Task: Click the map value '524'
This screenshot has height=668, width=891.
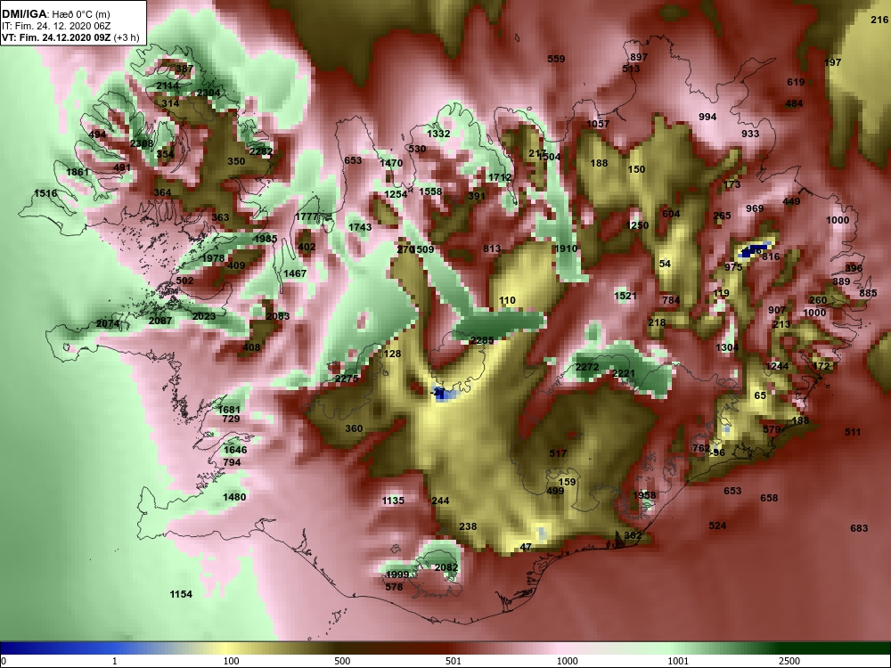Action: (x=717, y=525)
